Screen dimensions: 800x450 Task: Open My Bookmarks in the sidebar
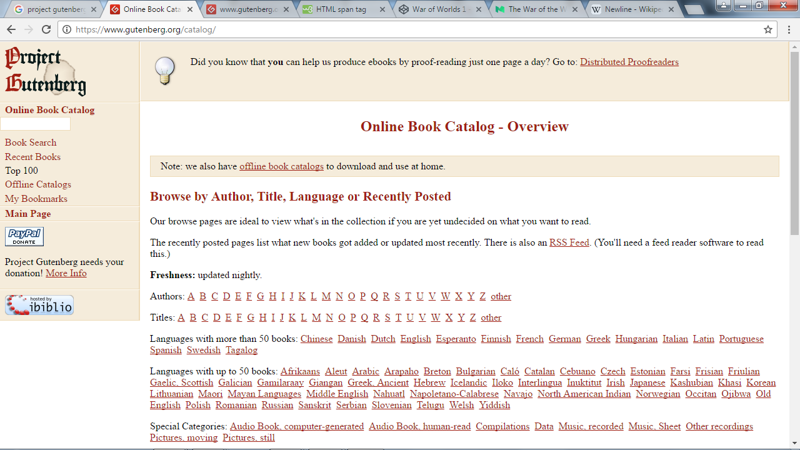[x=36, y=199]
